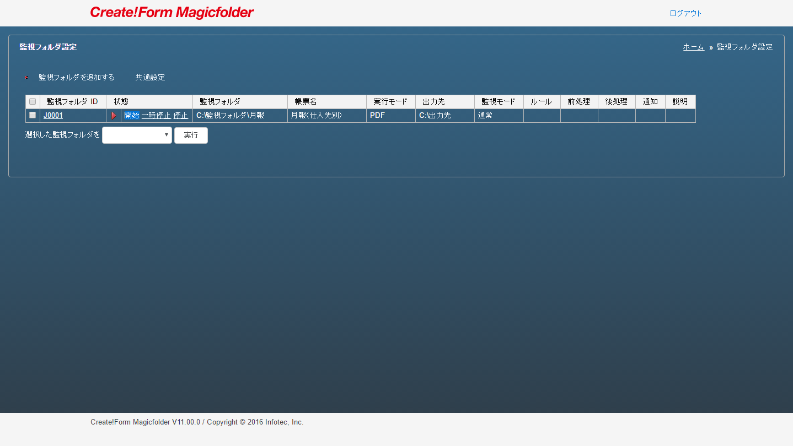Click the PDF execution mode cell

pyautogui.click(x=391, y=116)
